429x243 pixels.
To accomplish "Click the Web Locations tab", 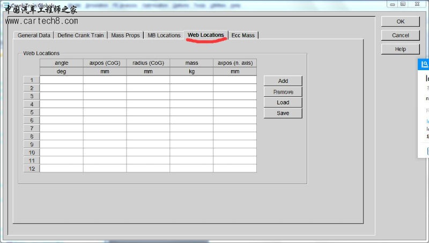I will (x=205, y=35).
